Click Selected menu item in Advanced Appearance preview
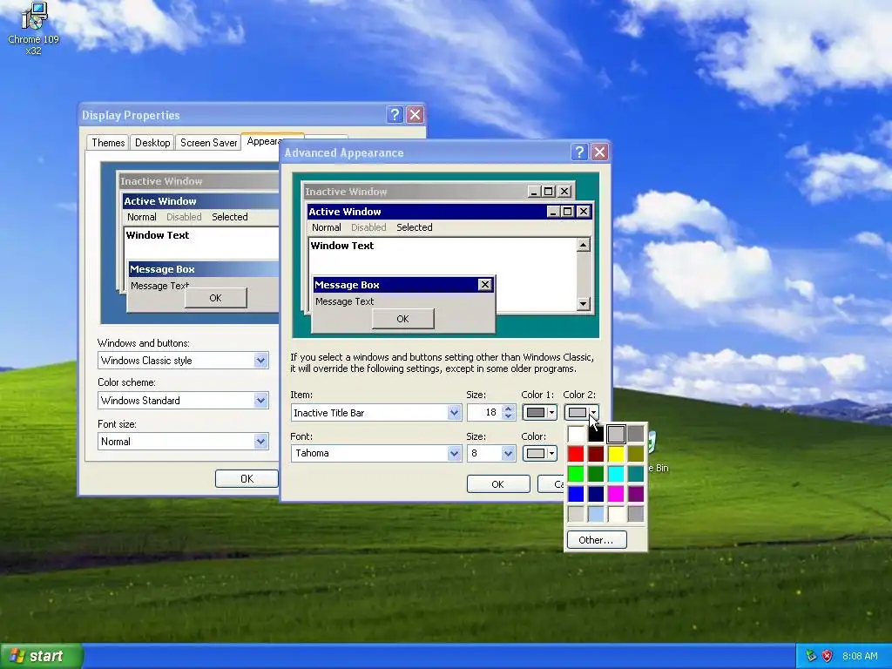Screen dimensions: 892x669 click(414, 227)
